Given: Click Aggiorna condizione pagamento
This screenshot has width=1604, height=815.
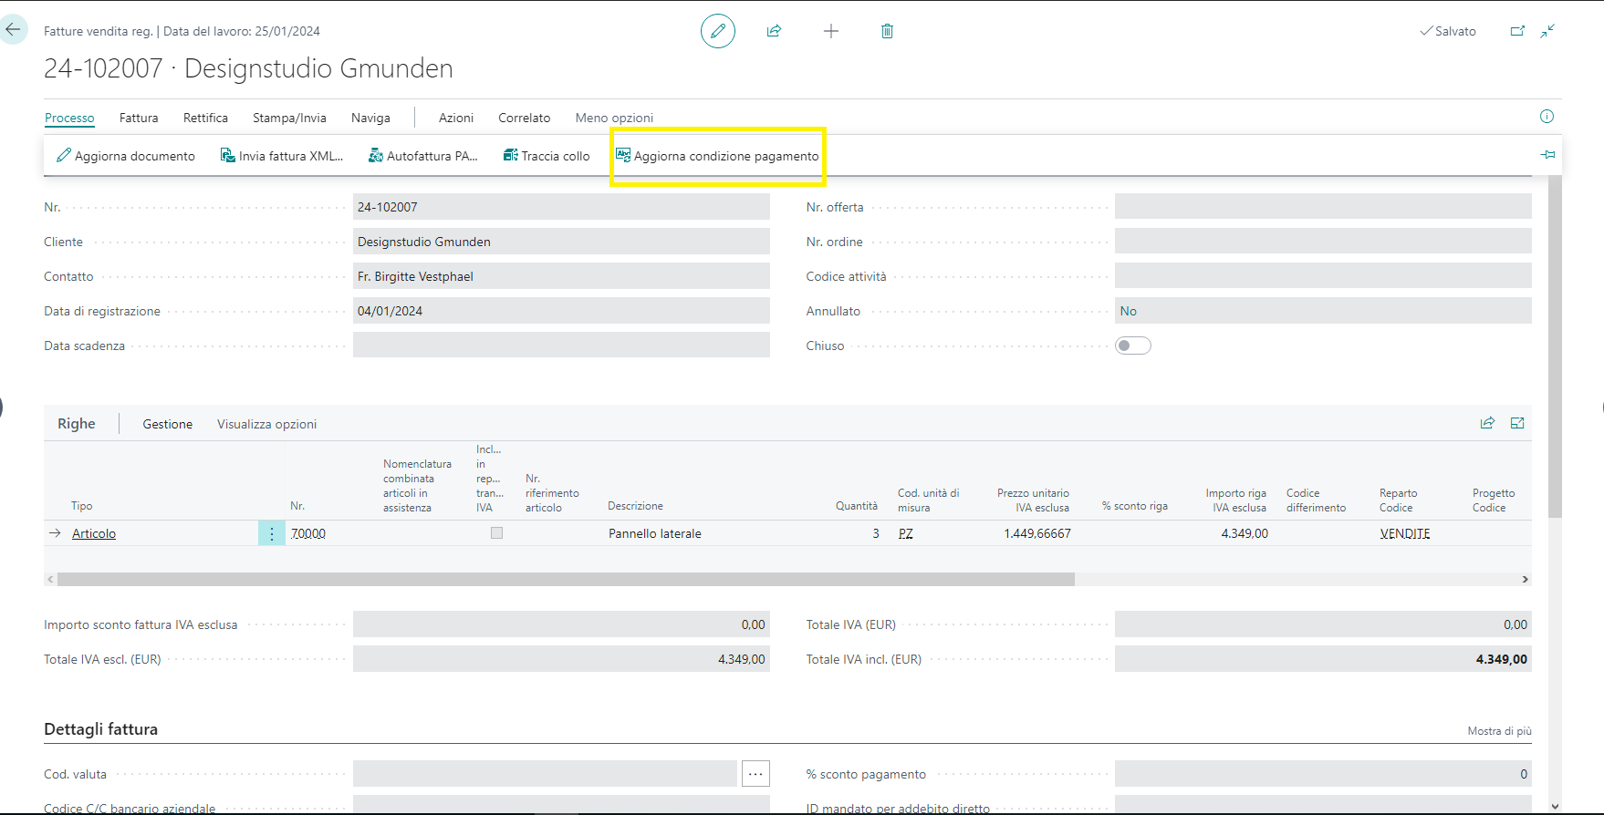Looking at the screenshot, I should pyautogui.click(x=717, y=156).
